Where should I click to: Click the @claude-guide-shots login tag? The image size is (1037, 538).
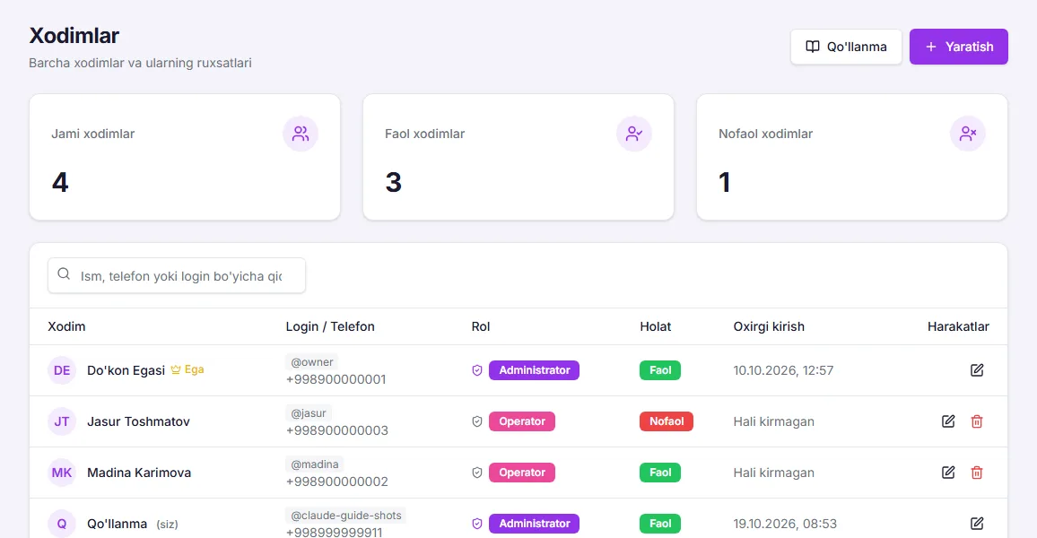click(346, 516)
